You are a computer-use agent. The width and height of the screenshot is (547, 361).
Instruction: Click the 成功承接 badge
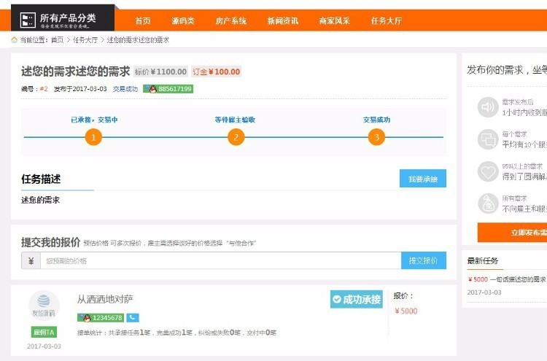pos(357,299)
